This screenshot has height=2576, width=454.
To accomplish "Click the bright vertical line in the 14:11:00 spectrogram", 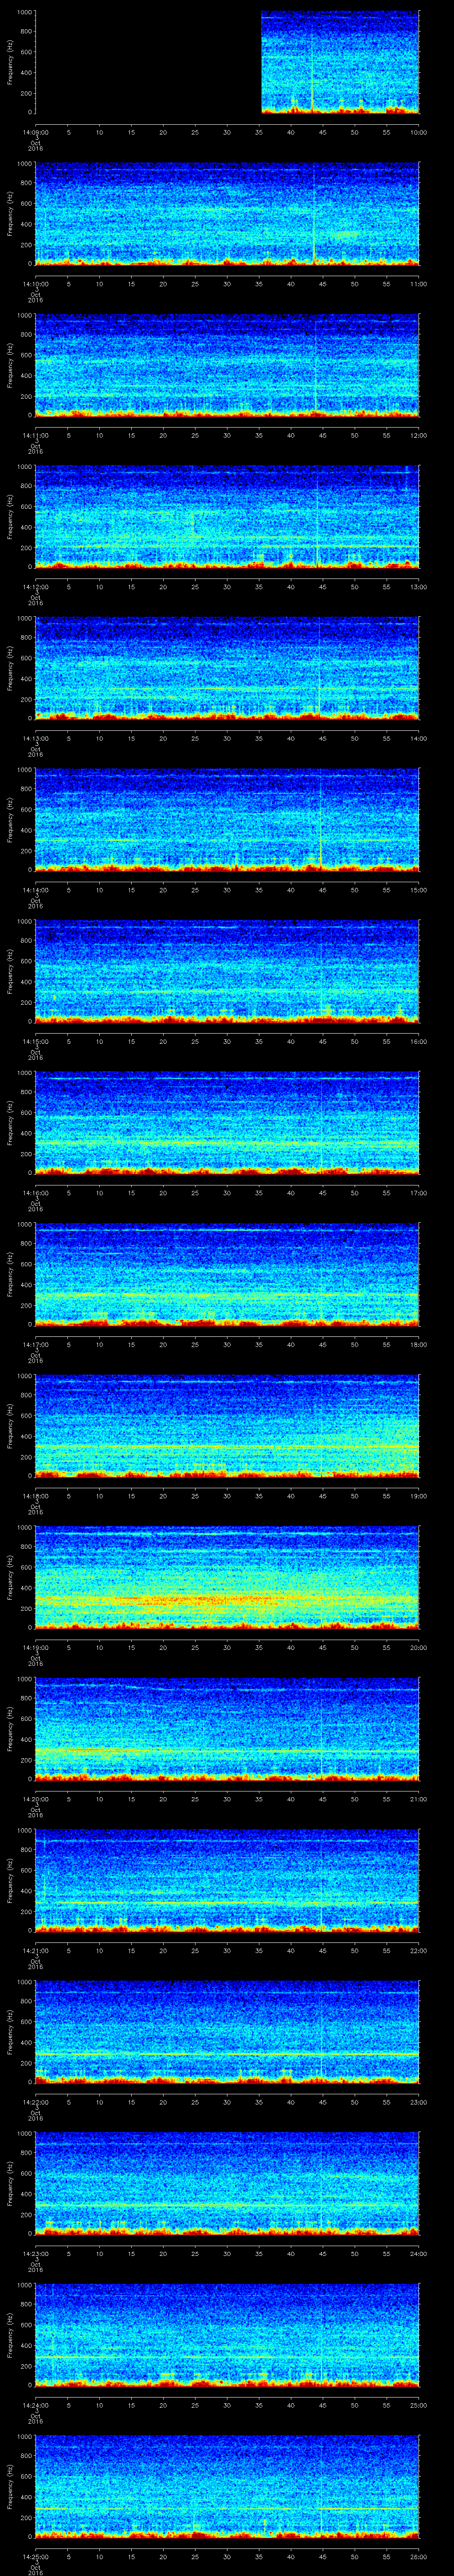I will (x=315, y=365).
